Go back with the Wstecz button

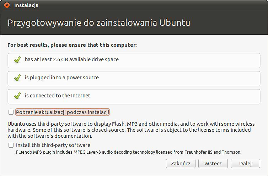pos(213,164)
